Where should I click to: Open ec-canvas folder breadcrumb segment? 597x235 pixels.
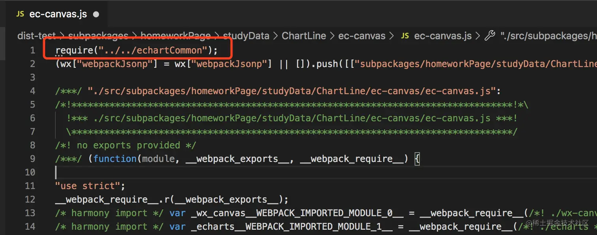point(362,36)
